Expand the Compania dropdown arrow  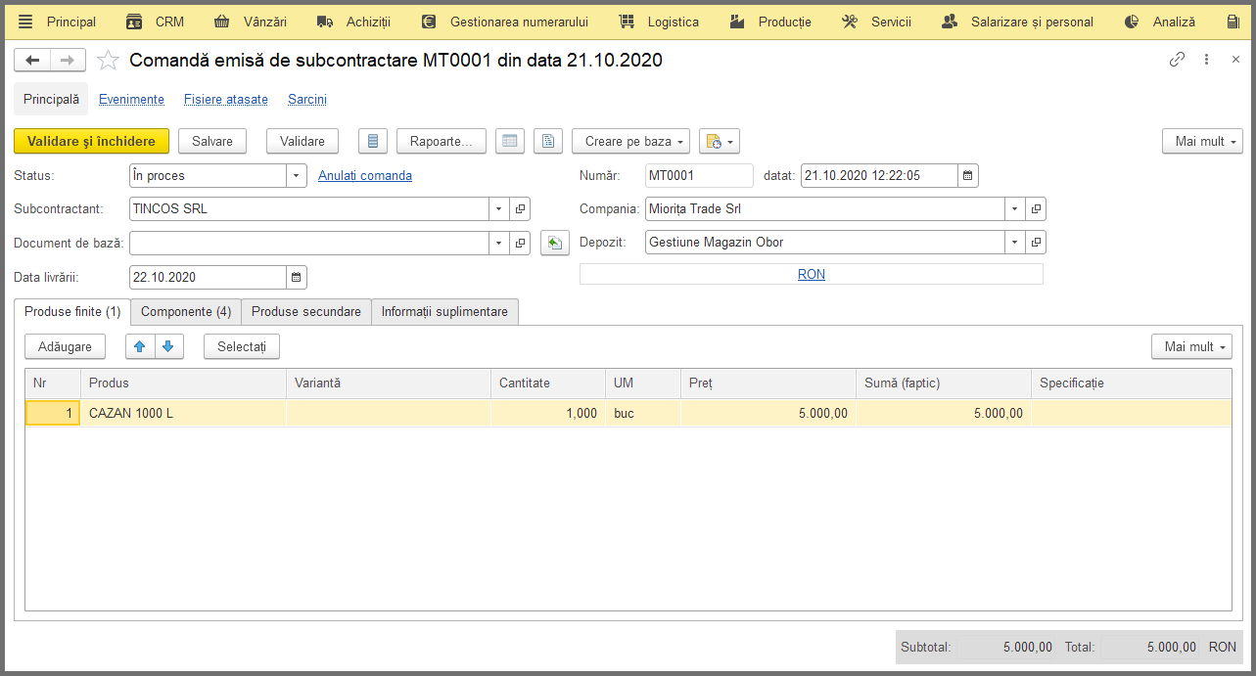1015,209
